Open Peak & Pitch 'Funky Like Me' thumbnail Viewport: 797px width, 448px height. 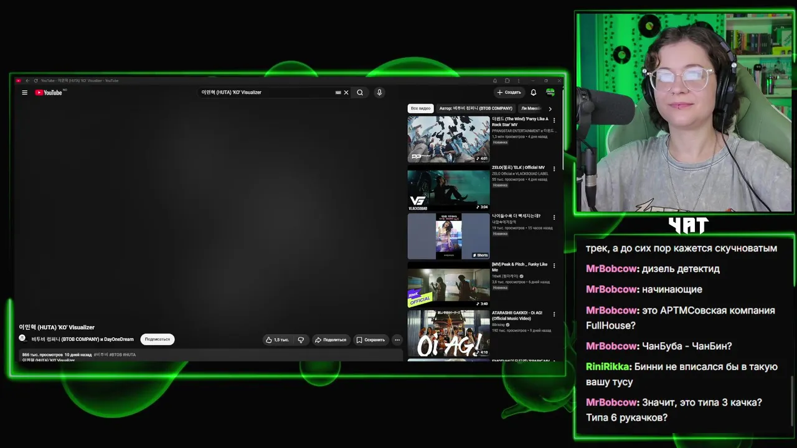(449, 285)
